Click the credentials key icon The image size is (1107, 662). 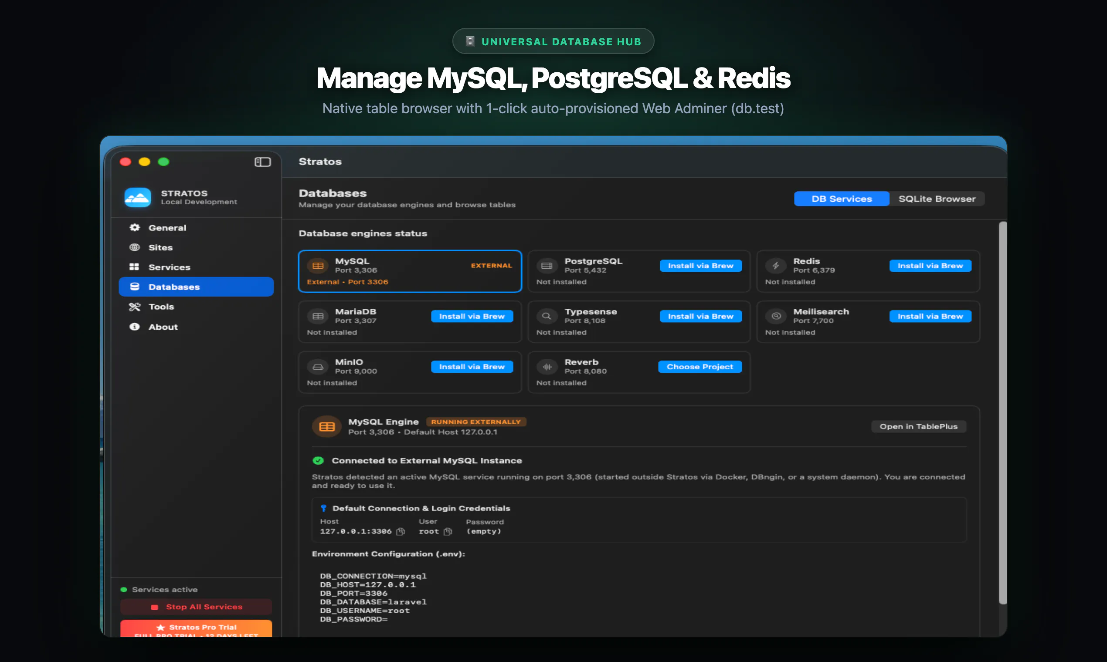[x=324, y=508]
